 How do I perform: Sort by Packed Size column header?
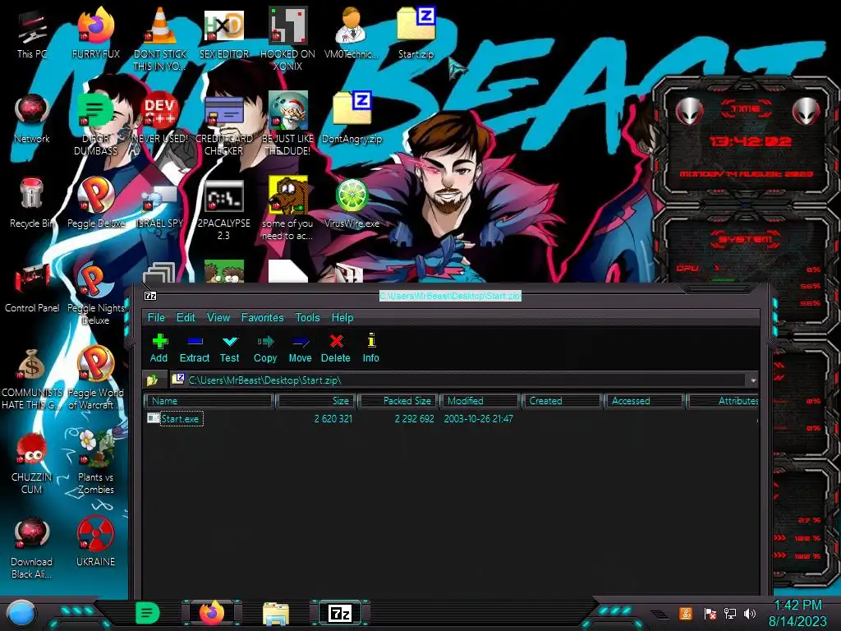tap(398, 401)
